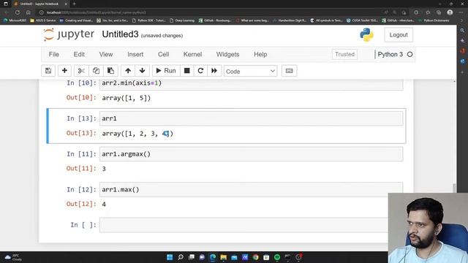Open the Insert menu

[x=135, y=54]
